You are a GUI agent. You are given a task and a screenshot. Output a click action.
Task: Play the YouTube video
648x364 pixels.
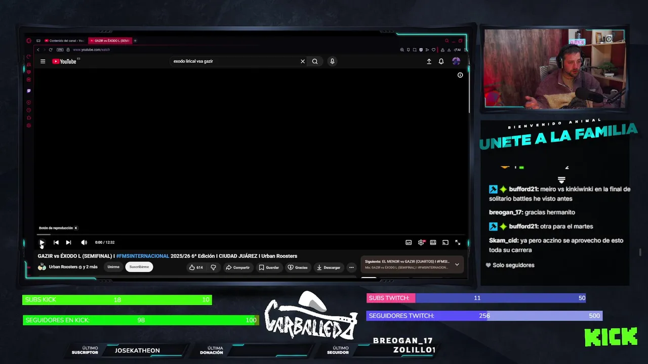(x=42, y=243)
